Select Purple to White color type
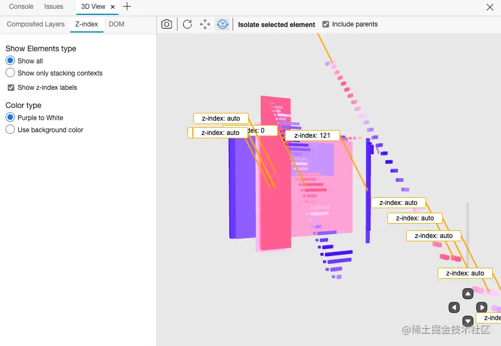 (x=10, y=117)
